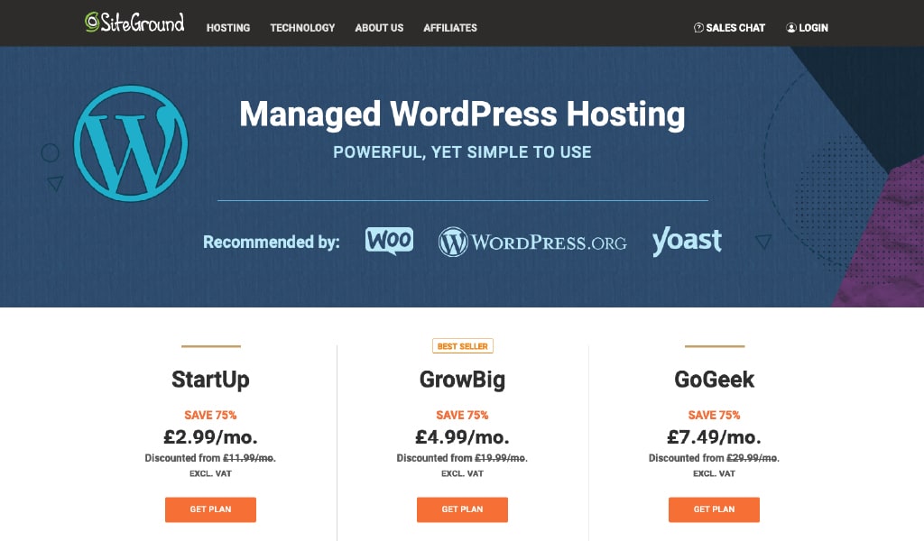Click SAVE 75% under StartUp

pos(210,415)
